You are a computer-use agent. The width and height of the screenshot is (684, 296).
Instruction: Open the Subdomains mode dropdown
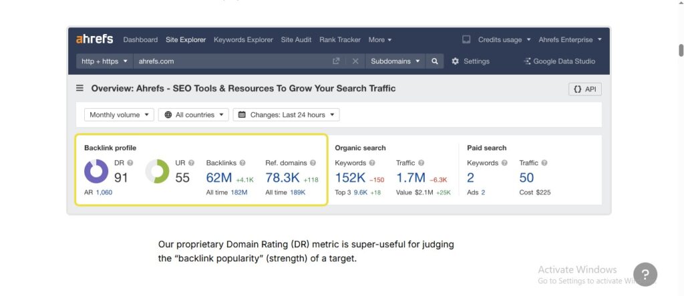395,61
